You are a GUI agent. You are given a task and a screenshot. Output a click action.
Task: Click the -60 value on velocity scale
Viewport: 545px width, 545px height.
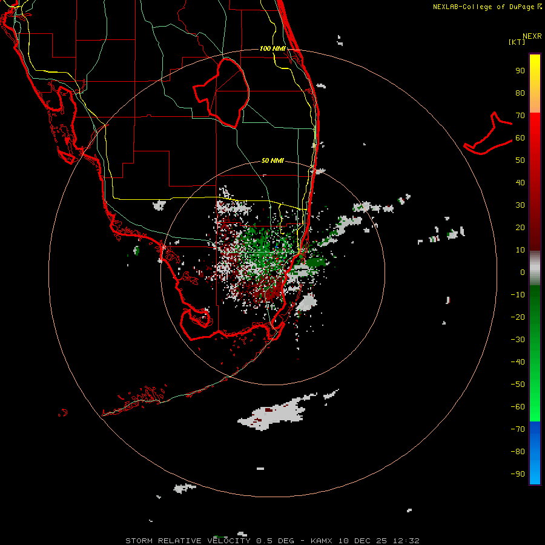click(x=518, y=407)
